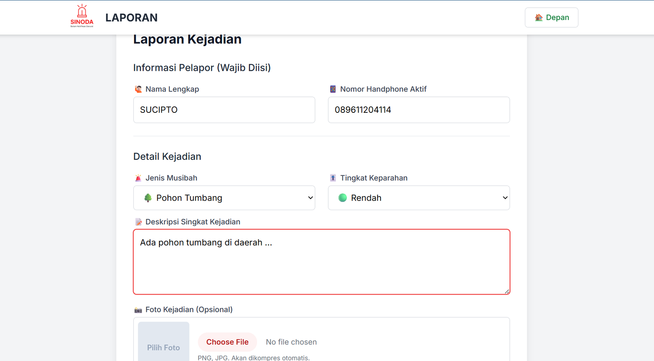The height and width of the screenshot is (361, 654).
Task: Grab the textarea resize handle corner
Action: [507, 291]
